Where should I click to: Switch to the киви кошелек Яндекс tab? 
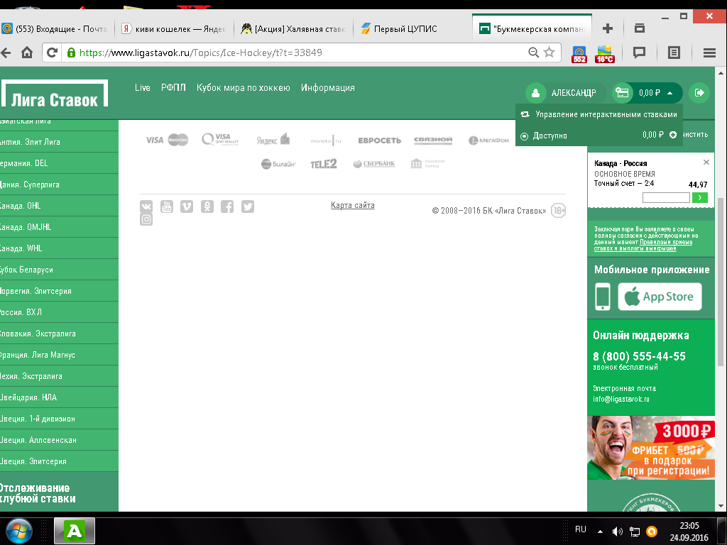[x=175, y=28]
